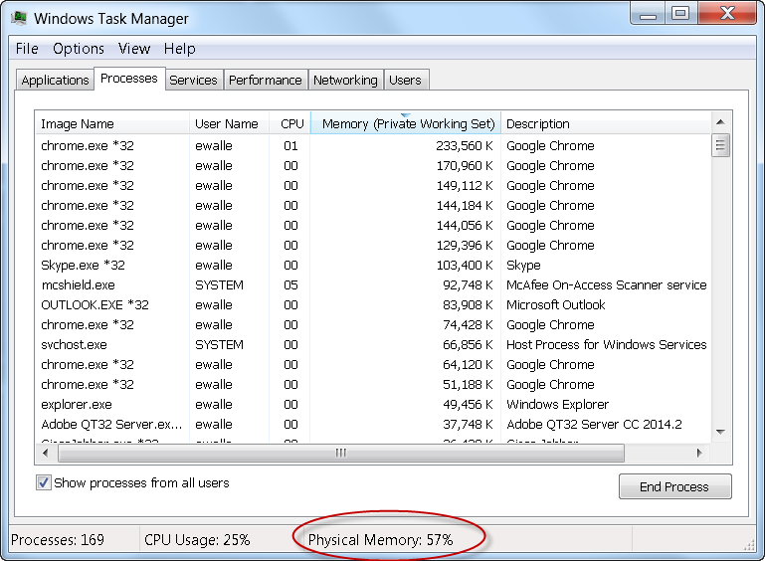Viewport: 765px width, 561px height.
Task: Open the View menu
Action: point(134,49)
